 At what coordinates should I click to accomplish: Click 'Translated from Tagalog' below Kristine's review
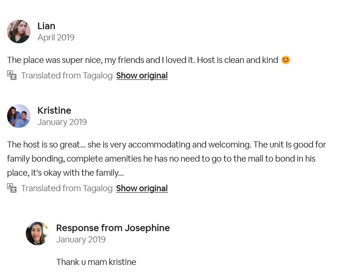67,188
